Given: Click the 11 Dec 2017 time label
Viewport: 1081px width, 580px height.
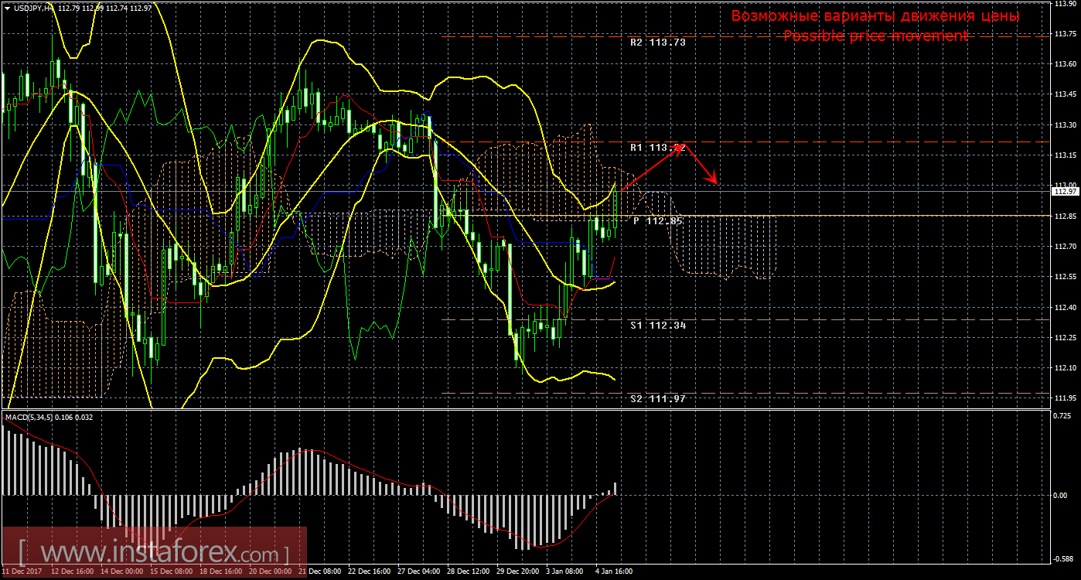Looking at the screenshot, I should point(22,572).
